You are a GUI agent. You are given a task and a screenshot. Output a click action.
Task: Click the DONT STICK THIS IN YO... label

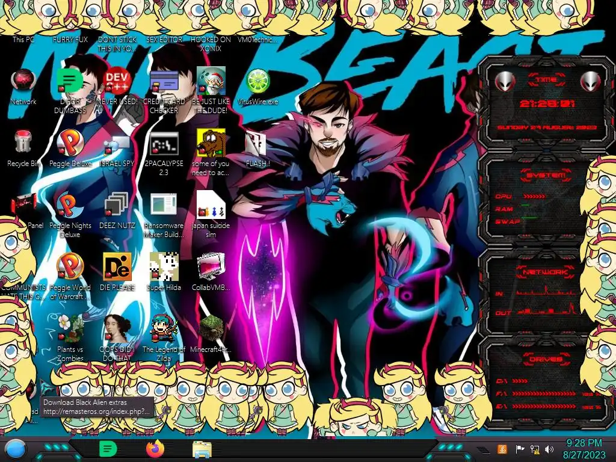coord(117,43)
